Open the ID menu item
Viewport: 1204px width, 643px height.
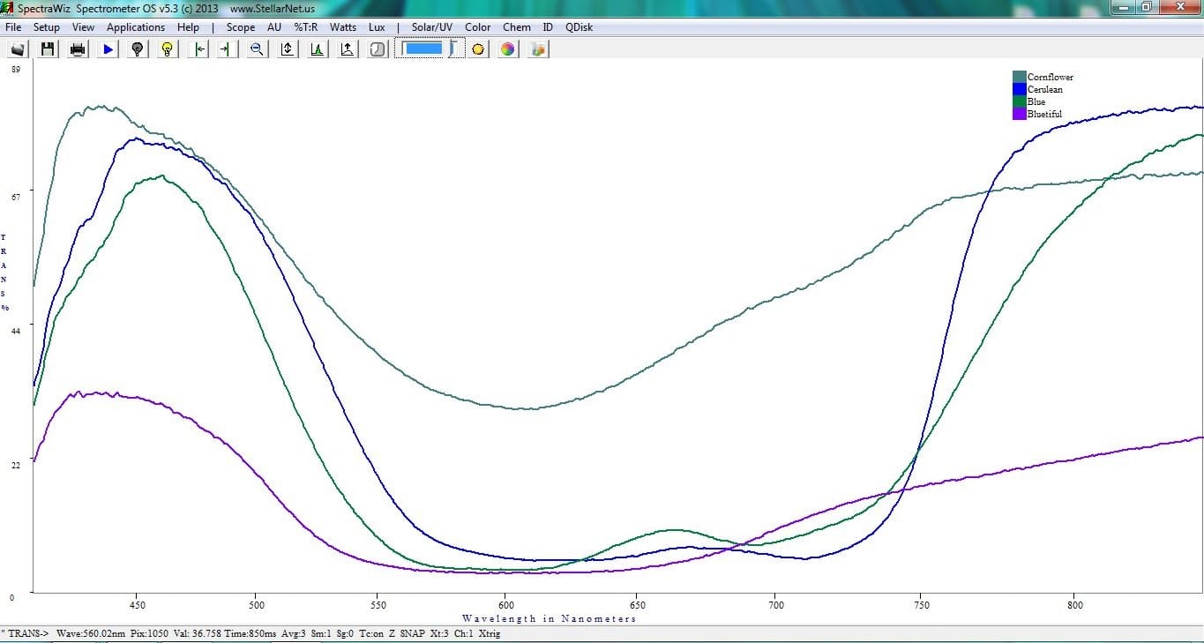pyautogui.click(x=548, y=27)
